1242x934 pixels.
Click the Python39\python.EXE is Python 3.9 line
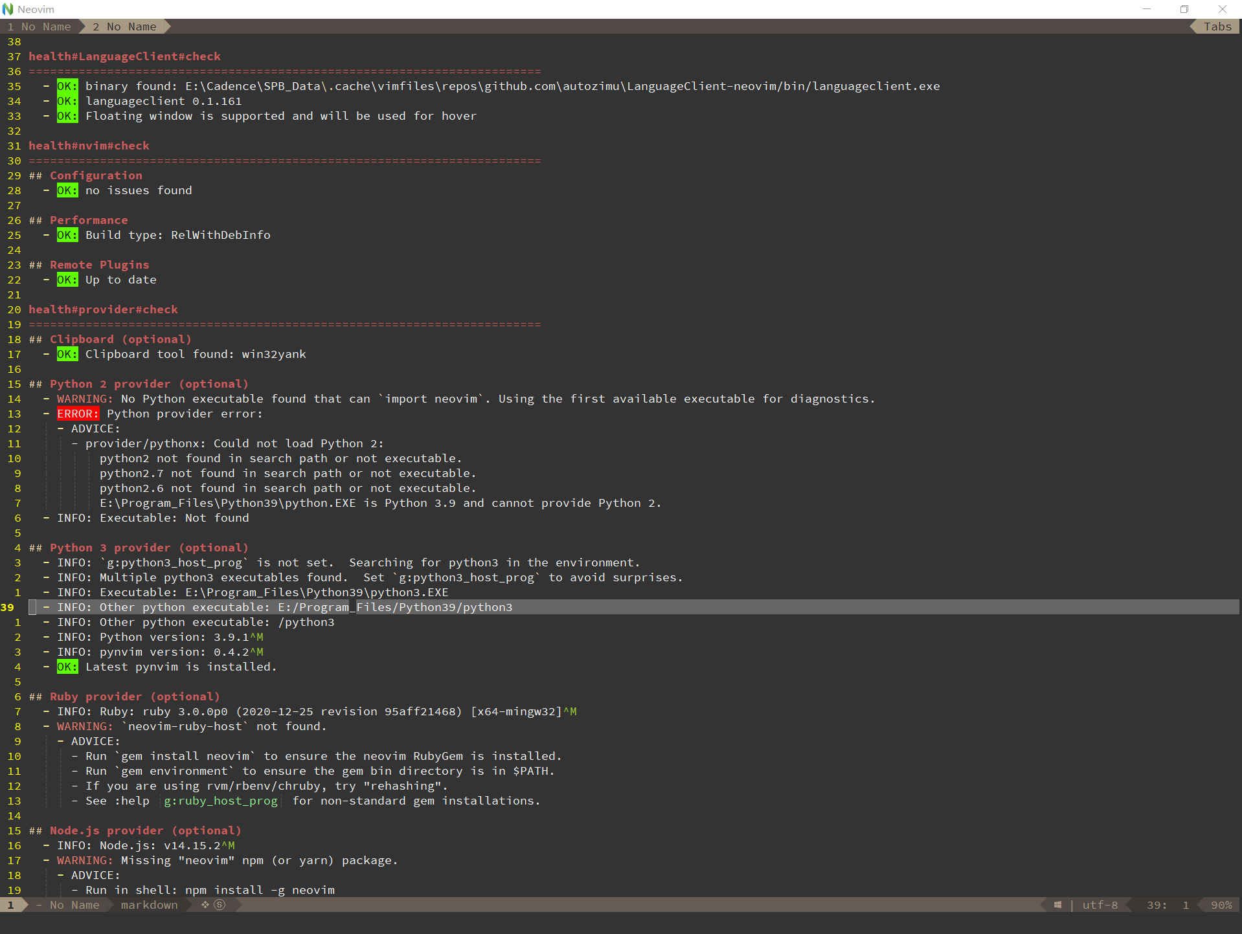tap(381, 503)
